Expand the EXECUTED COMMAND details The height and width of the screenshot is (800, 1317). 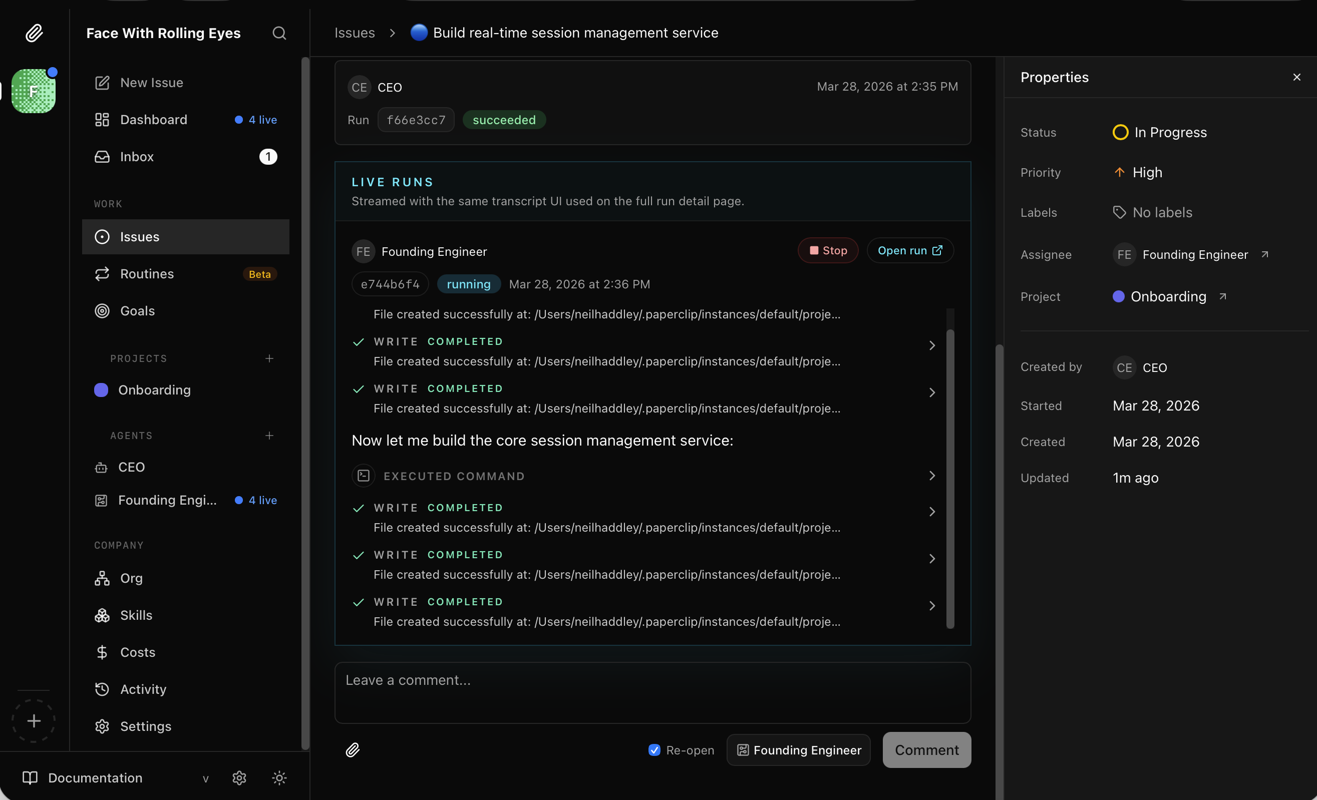coord(931,476)
